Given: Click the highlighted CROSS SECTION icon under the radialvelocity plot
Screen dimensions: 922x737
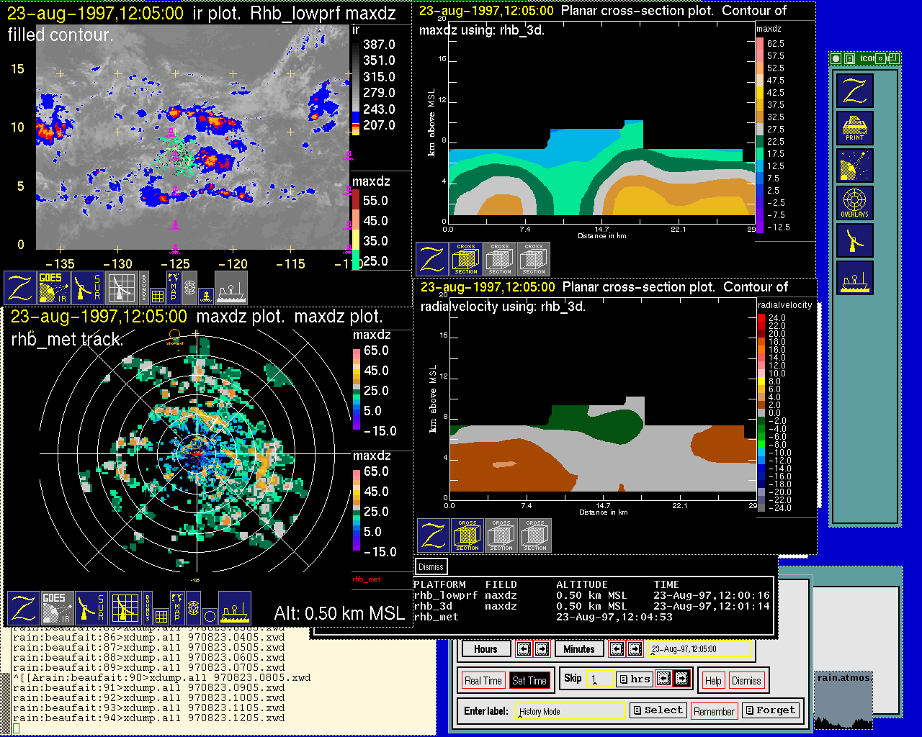Looking at the screenshot, I should click(467, 535).
